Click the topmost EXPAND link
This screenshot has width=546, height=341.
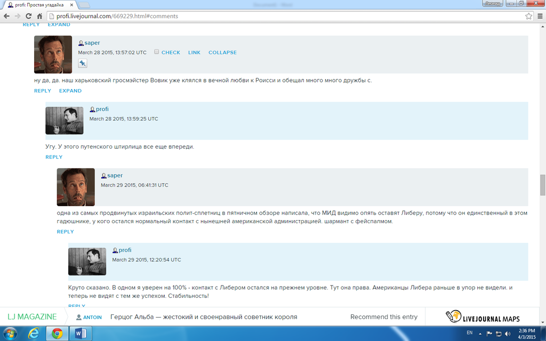[x=59, y=25]
